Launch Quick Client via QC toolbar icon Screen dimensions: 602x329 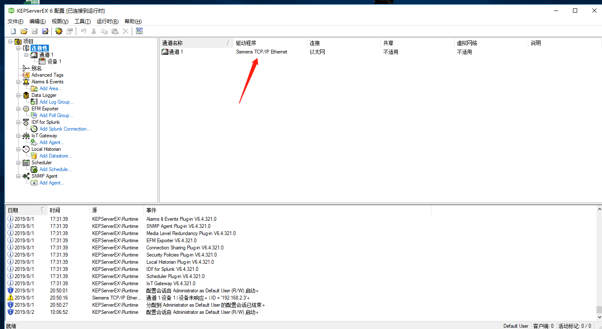pyautogui.click(x=139, y=30)
